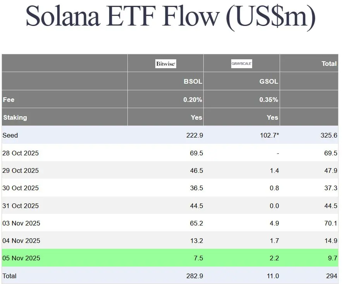
Task: Select the highlighted 05 Nov 2025 row label
Action: pos(21,258)
